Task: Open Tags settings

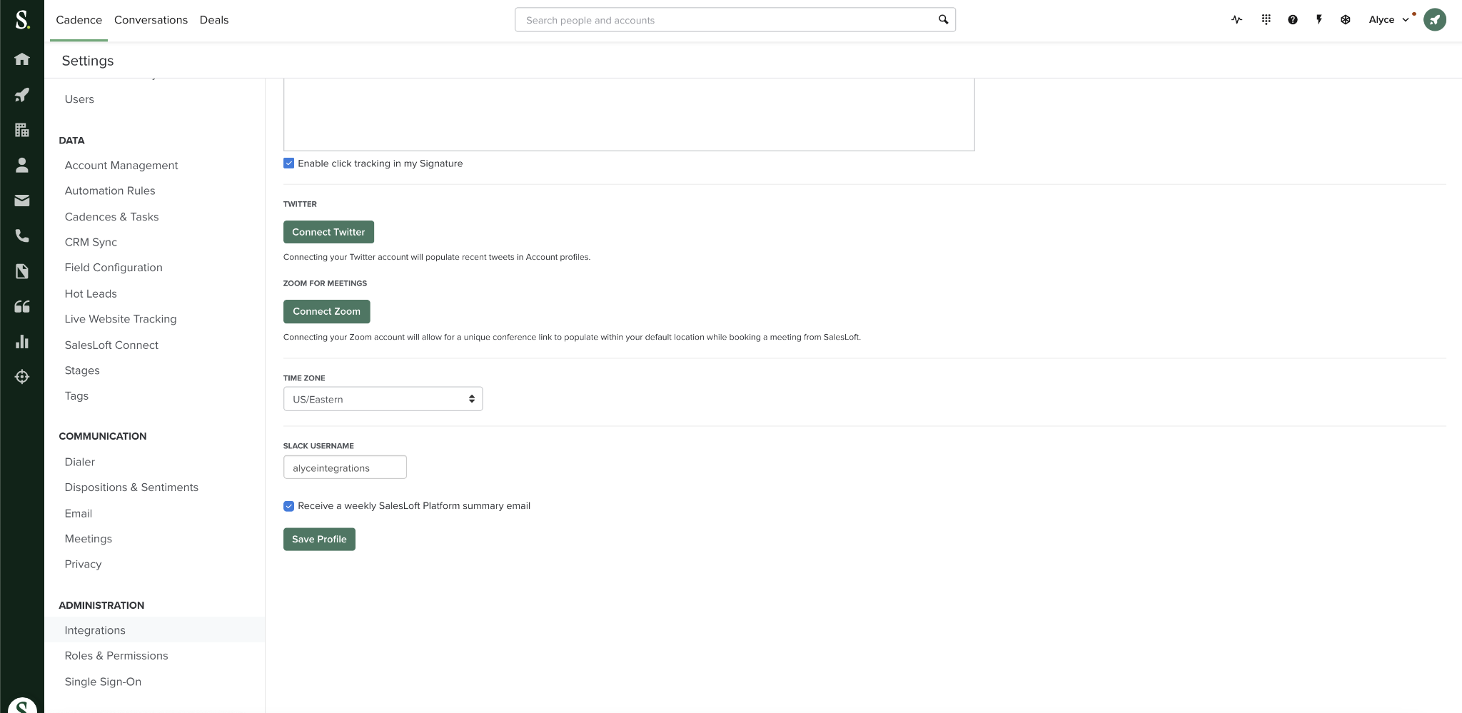Action: 76,396
